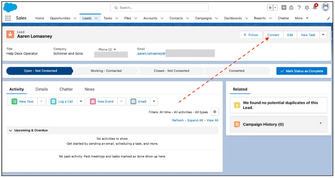The image size is (335, 178).
Task: Open the Opportunities tab
Action: click(x=60, y=18)
